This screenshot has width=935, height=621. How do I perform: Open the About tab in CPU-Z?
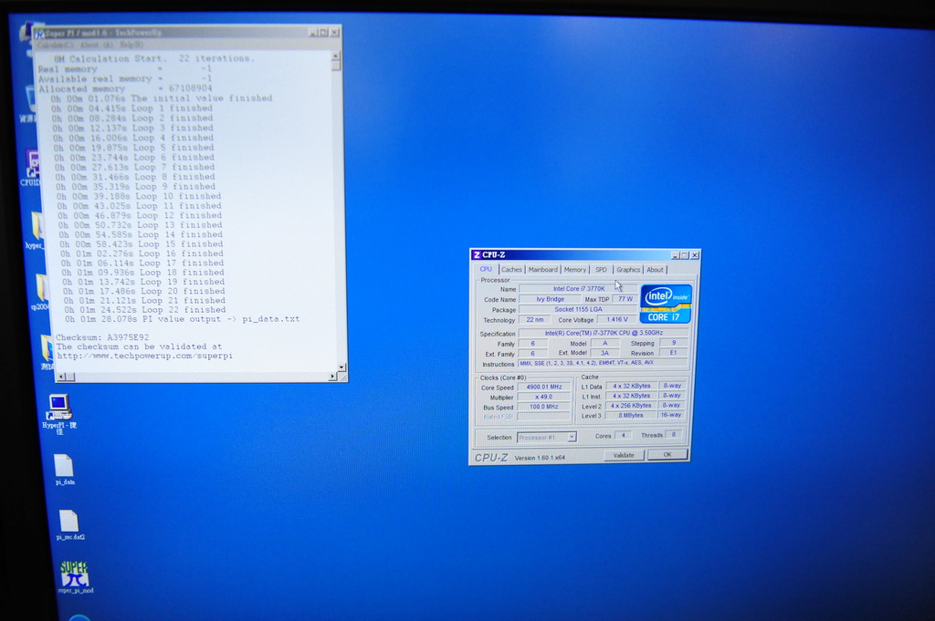point(655,270)
